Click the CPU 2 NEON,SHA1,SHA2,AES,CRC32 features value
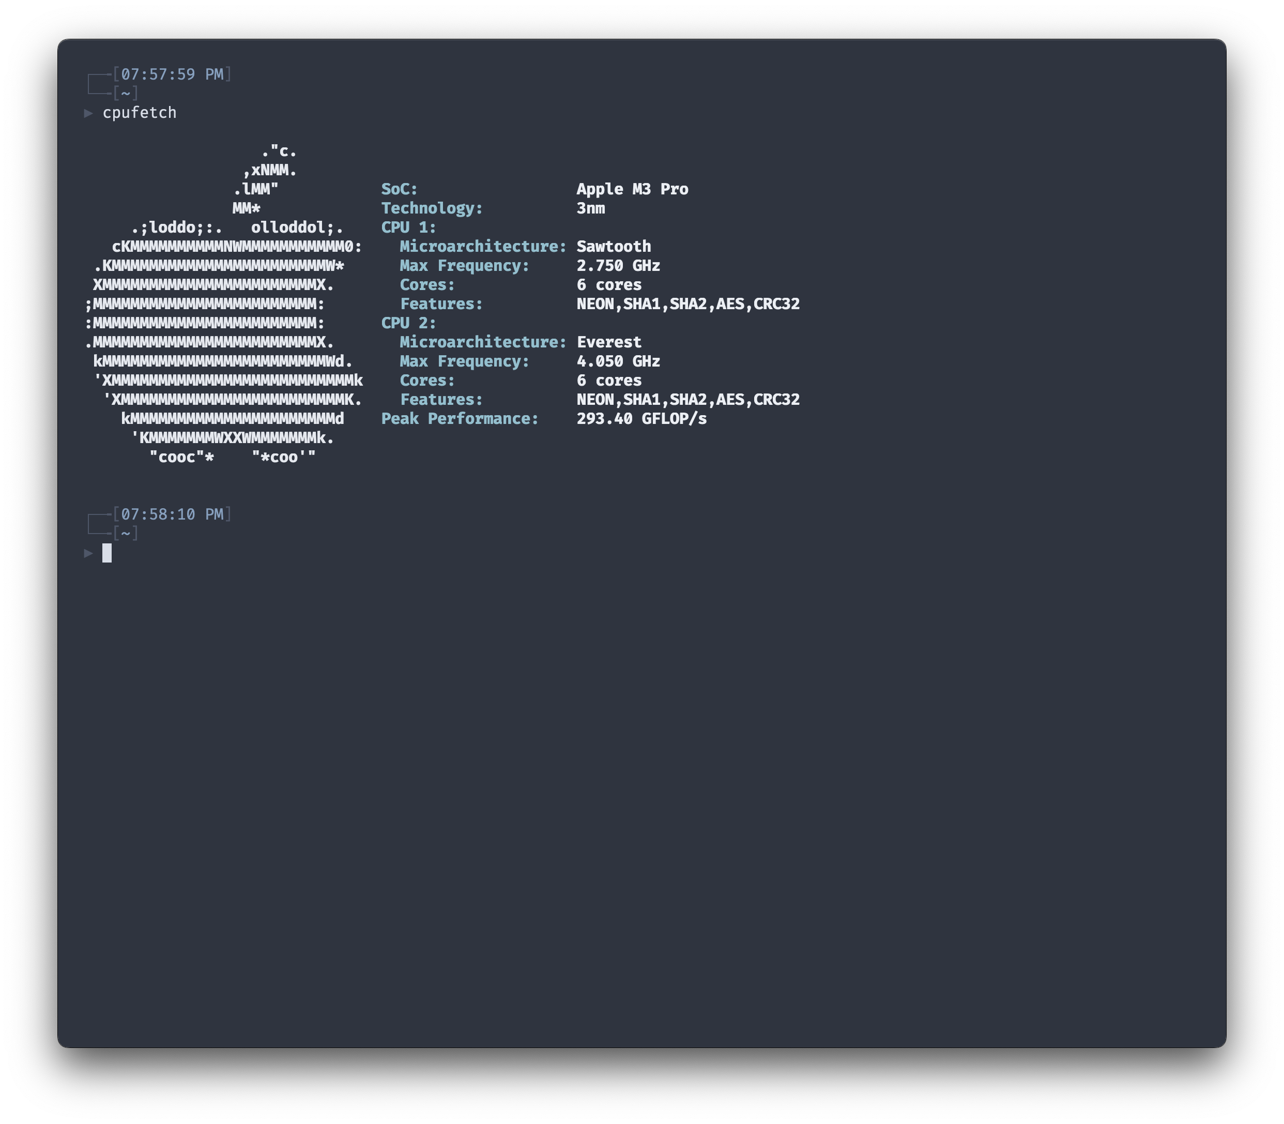Image resolution: width=1284 pixels, height=1124 pixels. tap(688, 400)
